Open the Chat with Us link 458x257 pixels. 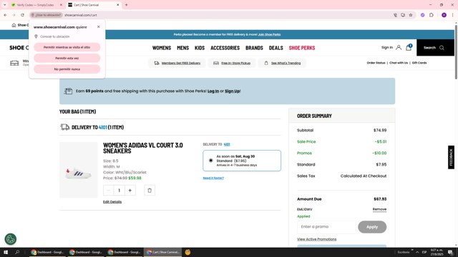(x=399, y=63)
